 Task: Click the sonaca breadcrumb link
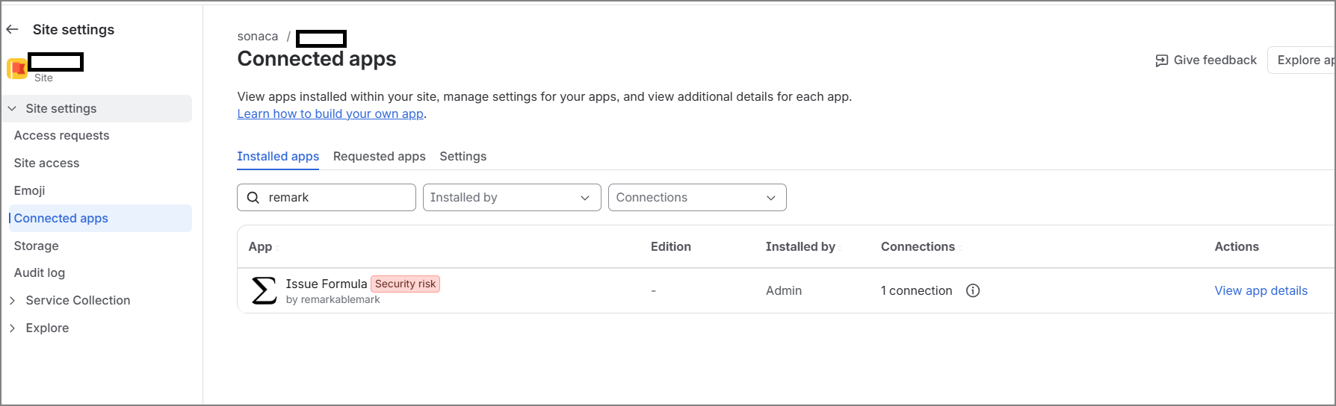coord(257,37)
